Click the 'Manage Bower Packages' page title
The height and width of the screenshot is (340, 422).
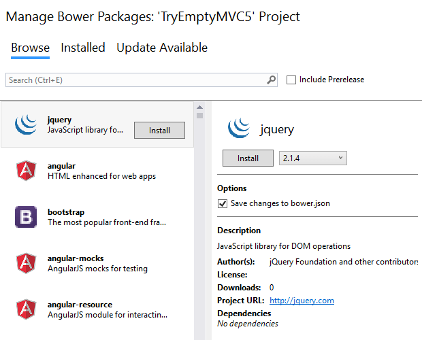click(x=152, y=17)
